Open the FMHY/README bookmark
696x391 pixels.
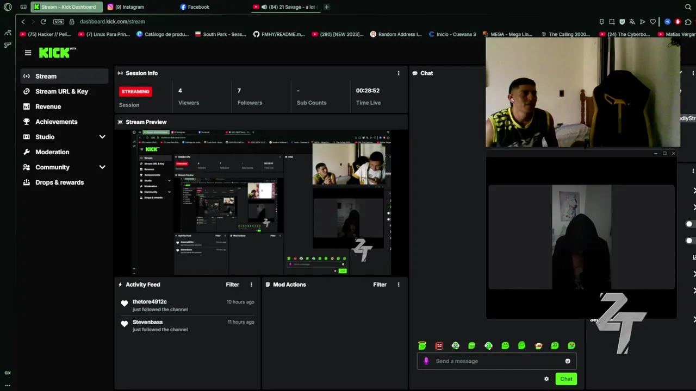279,34
